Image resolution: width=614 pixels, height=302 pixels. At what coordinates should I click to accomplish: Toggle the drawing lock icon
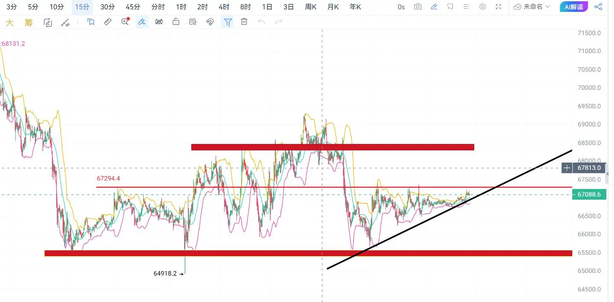tap(176, 22)
